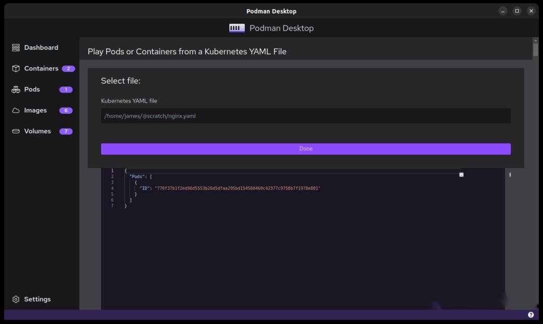
Task: Open help via the question mark icon
Action: coord(531,314)
